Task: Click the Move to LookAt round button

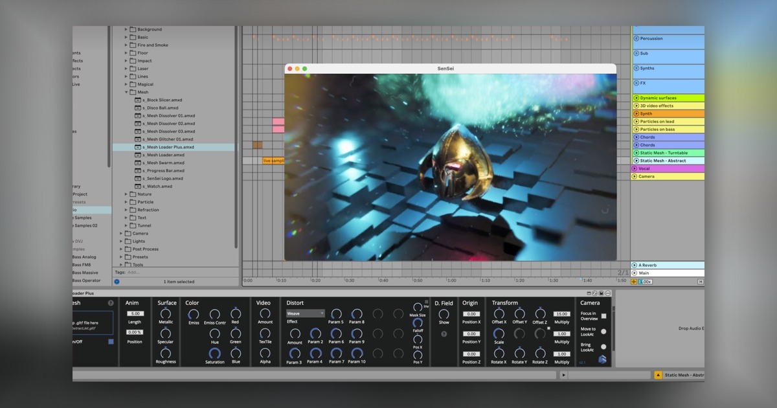Action: coord(603,331)
